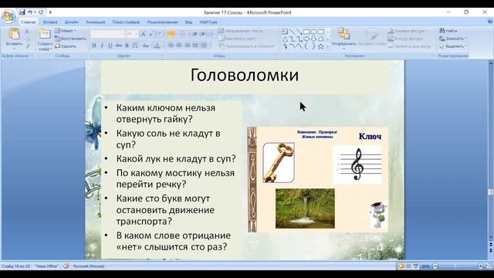Toggle bulleted list button
The height and width of the screenshot is (278, 494).
pos(171,34)
